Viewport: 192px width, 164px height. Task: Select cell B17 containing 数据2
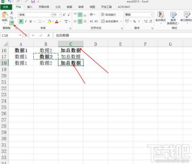pos(46,57)
